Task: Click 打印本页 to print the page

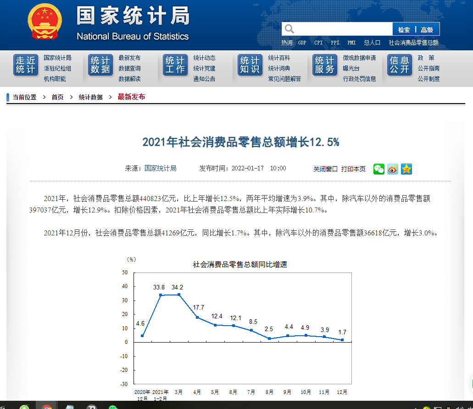Action: click(353, 169)
